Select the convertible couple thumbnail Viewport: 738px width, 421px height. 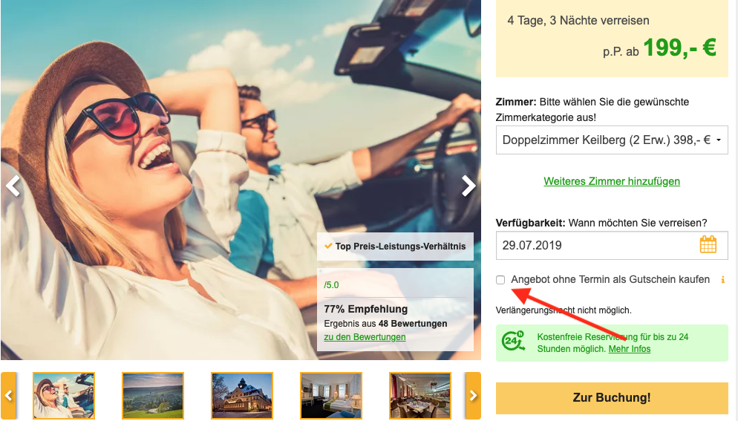tap(64, 396)
